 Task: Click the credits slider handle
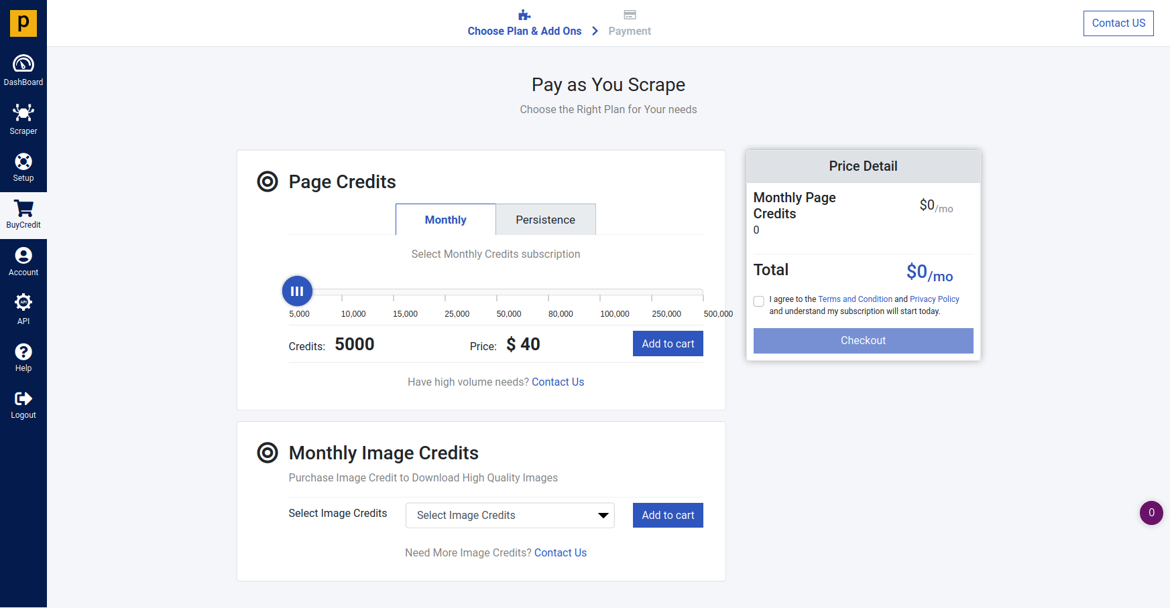pos(297,291)
